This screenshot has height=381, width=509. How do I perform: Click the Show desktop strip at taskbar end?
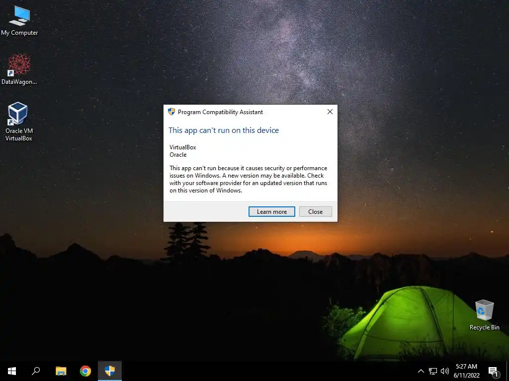pos(508,371)
